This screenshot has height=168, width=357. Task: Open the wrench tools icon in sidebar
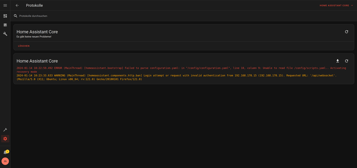pyautogui.click(x=5, y=34)
